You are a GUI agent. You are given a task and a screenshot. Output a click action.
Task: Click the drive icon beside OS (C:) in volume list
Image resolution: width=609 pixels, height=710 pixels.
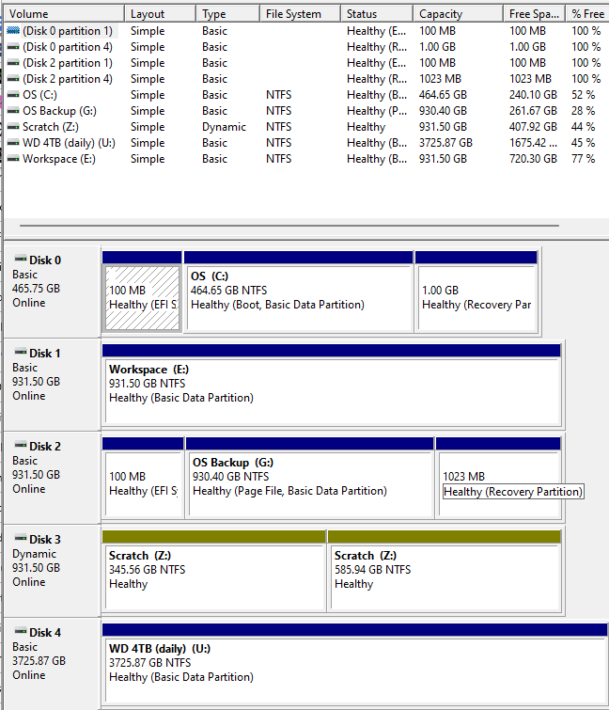point(13,95)
